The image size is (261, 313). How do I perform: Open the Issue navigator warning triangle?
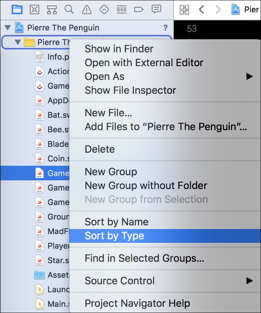87,10
